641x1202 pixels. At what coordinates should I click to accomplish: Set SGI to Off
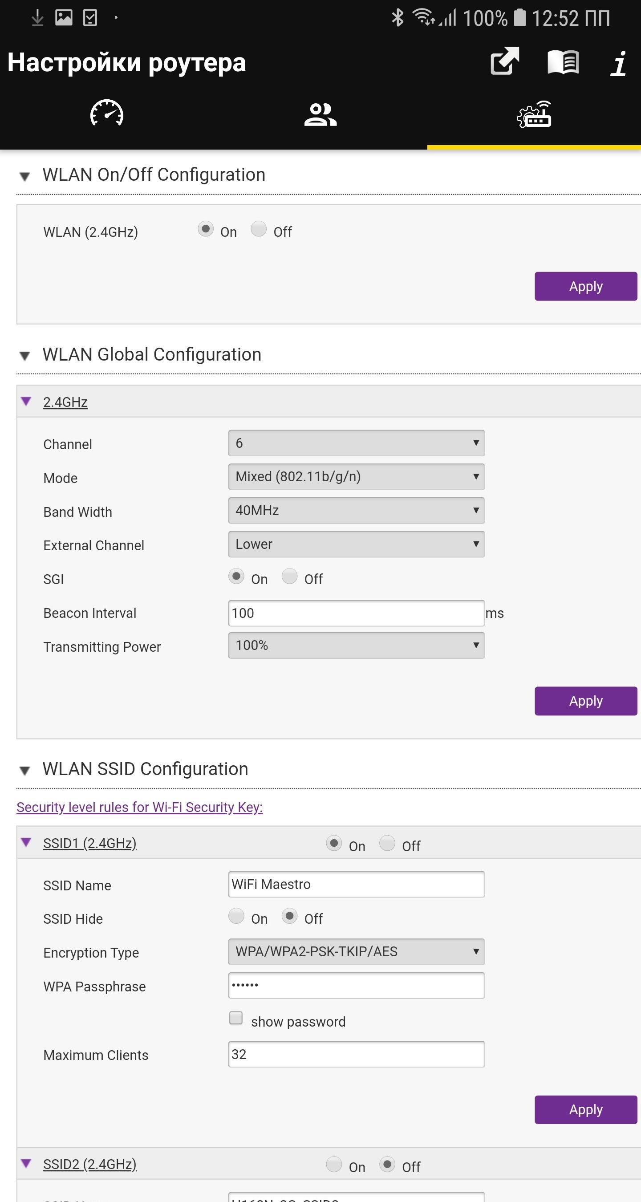[x=289, y=576]
